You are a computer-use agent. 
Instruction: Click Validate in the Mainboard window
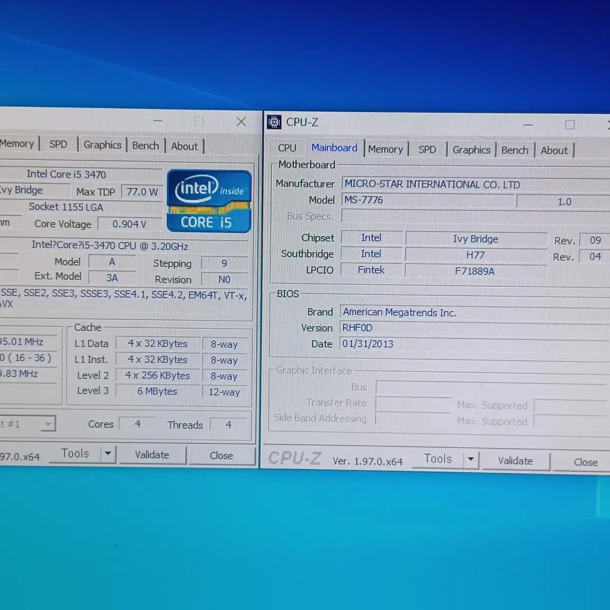coord(515,461)
